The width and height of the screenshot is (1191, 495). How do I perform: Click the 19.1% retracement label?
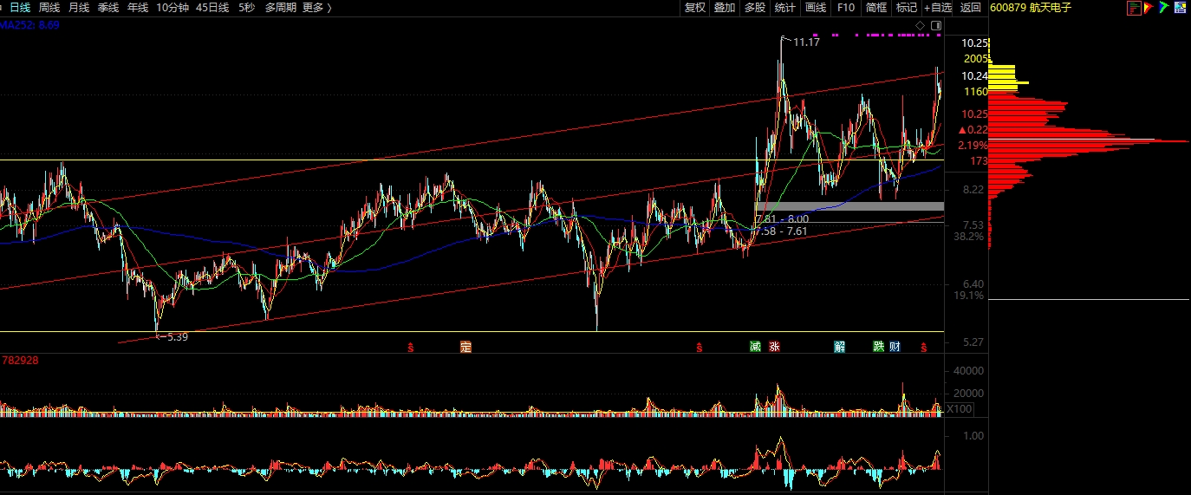click(x=968, y=296)
